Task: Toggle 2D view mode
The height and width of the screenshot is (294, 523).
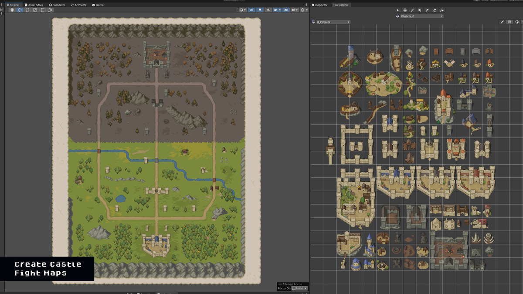Action: coord(252,10)
